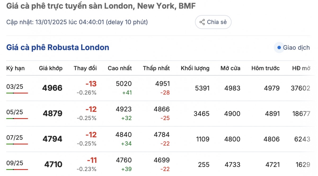This screenshot has height=176, width=318.
Task: Click the Thay đổi column header
Action: pos(85,68)
